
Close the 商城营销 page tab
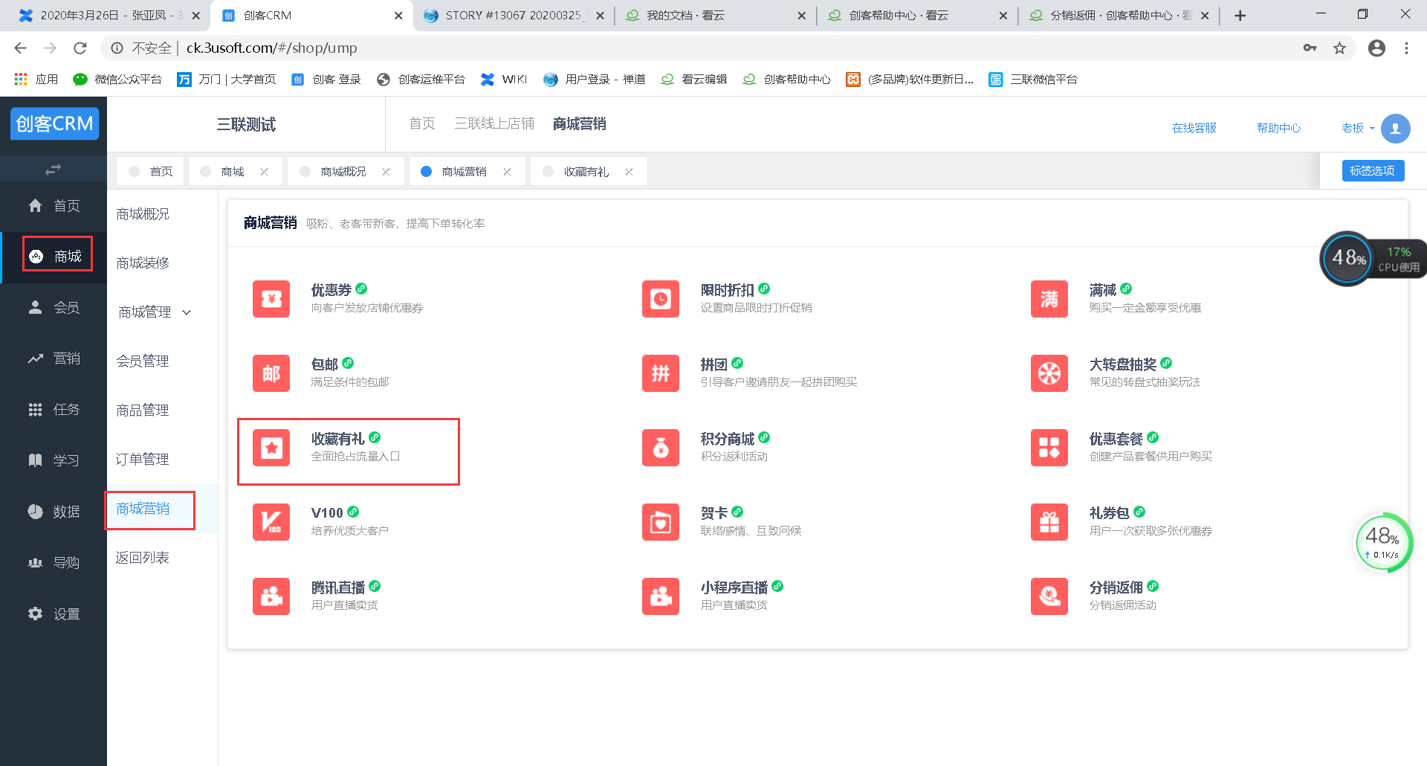[507, 172]
